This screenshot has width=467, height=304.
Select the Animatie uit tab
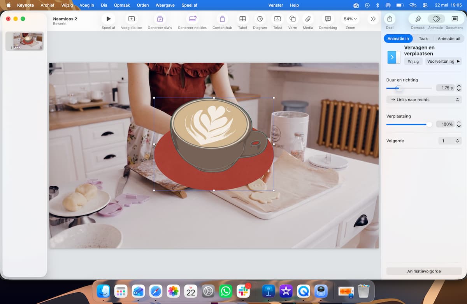449,39
